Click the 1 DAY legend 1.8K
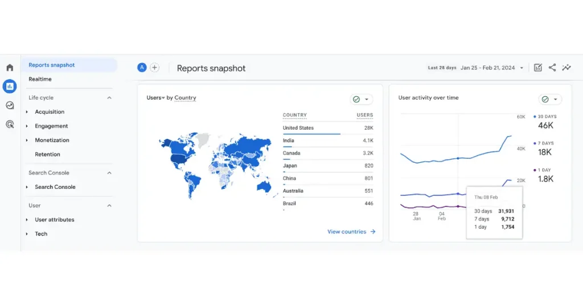Viewport: 583px width, 305px height. click(x=543, y=175)
